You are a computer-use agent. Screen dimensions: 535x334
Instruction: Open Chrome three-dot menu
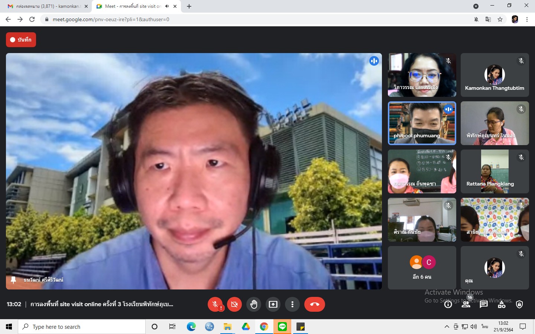pos(527,19)
